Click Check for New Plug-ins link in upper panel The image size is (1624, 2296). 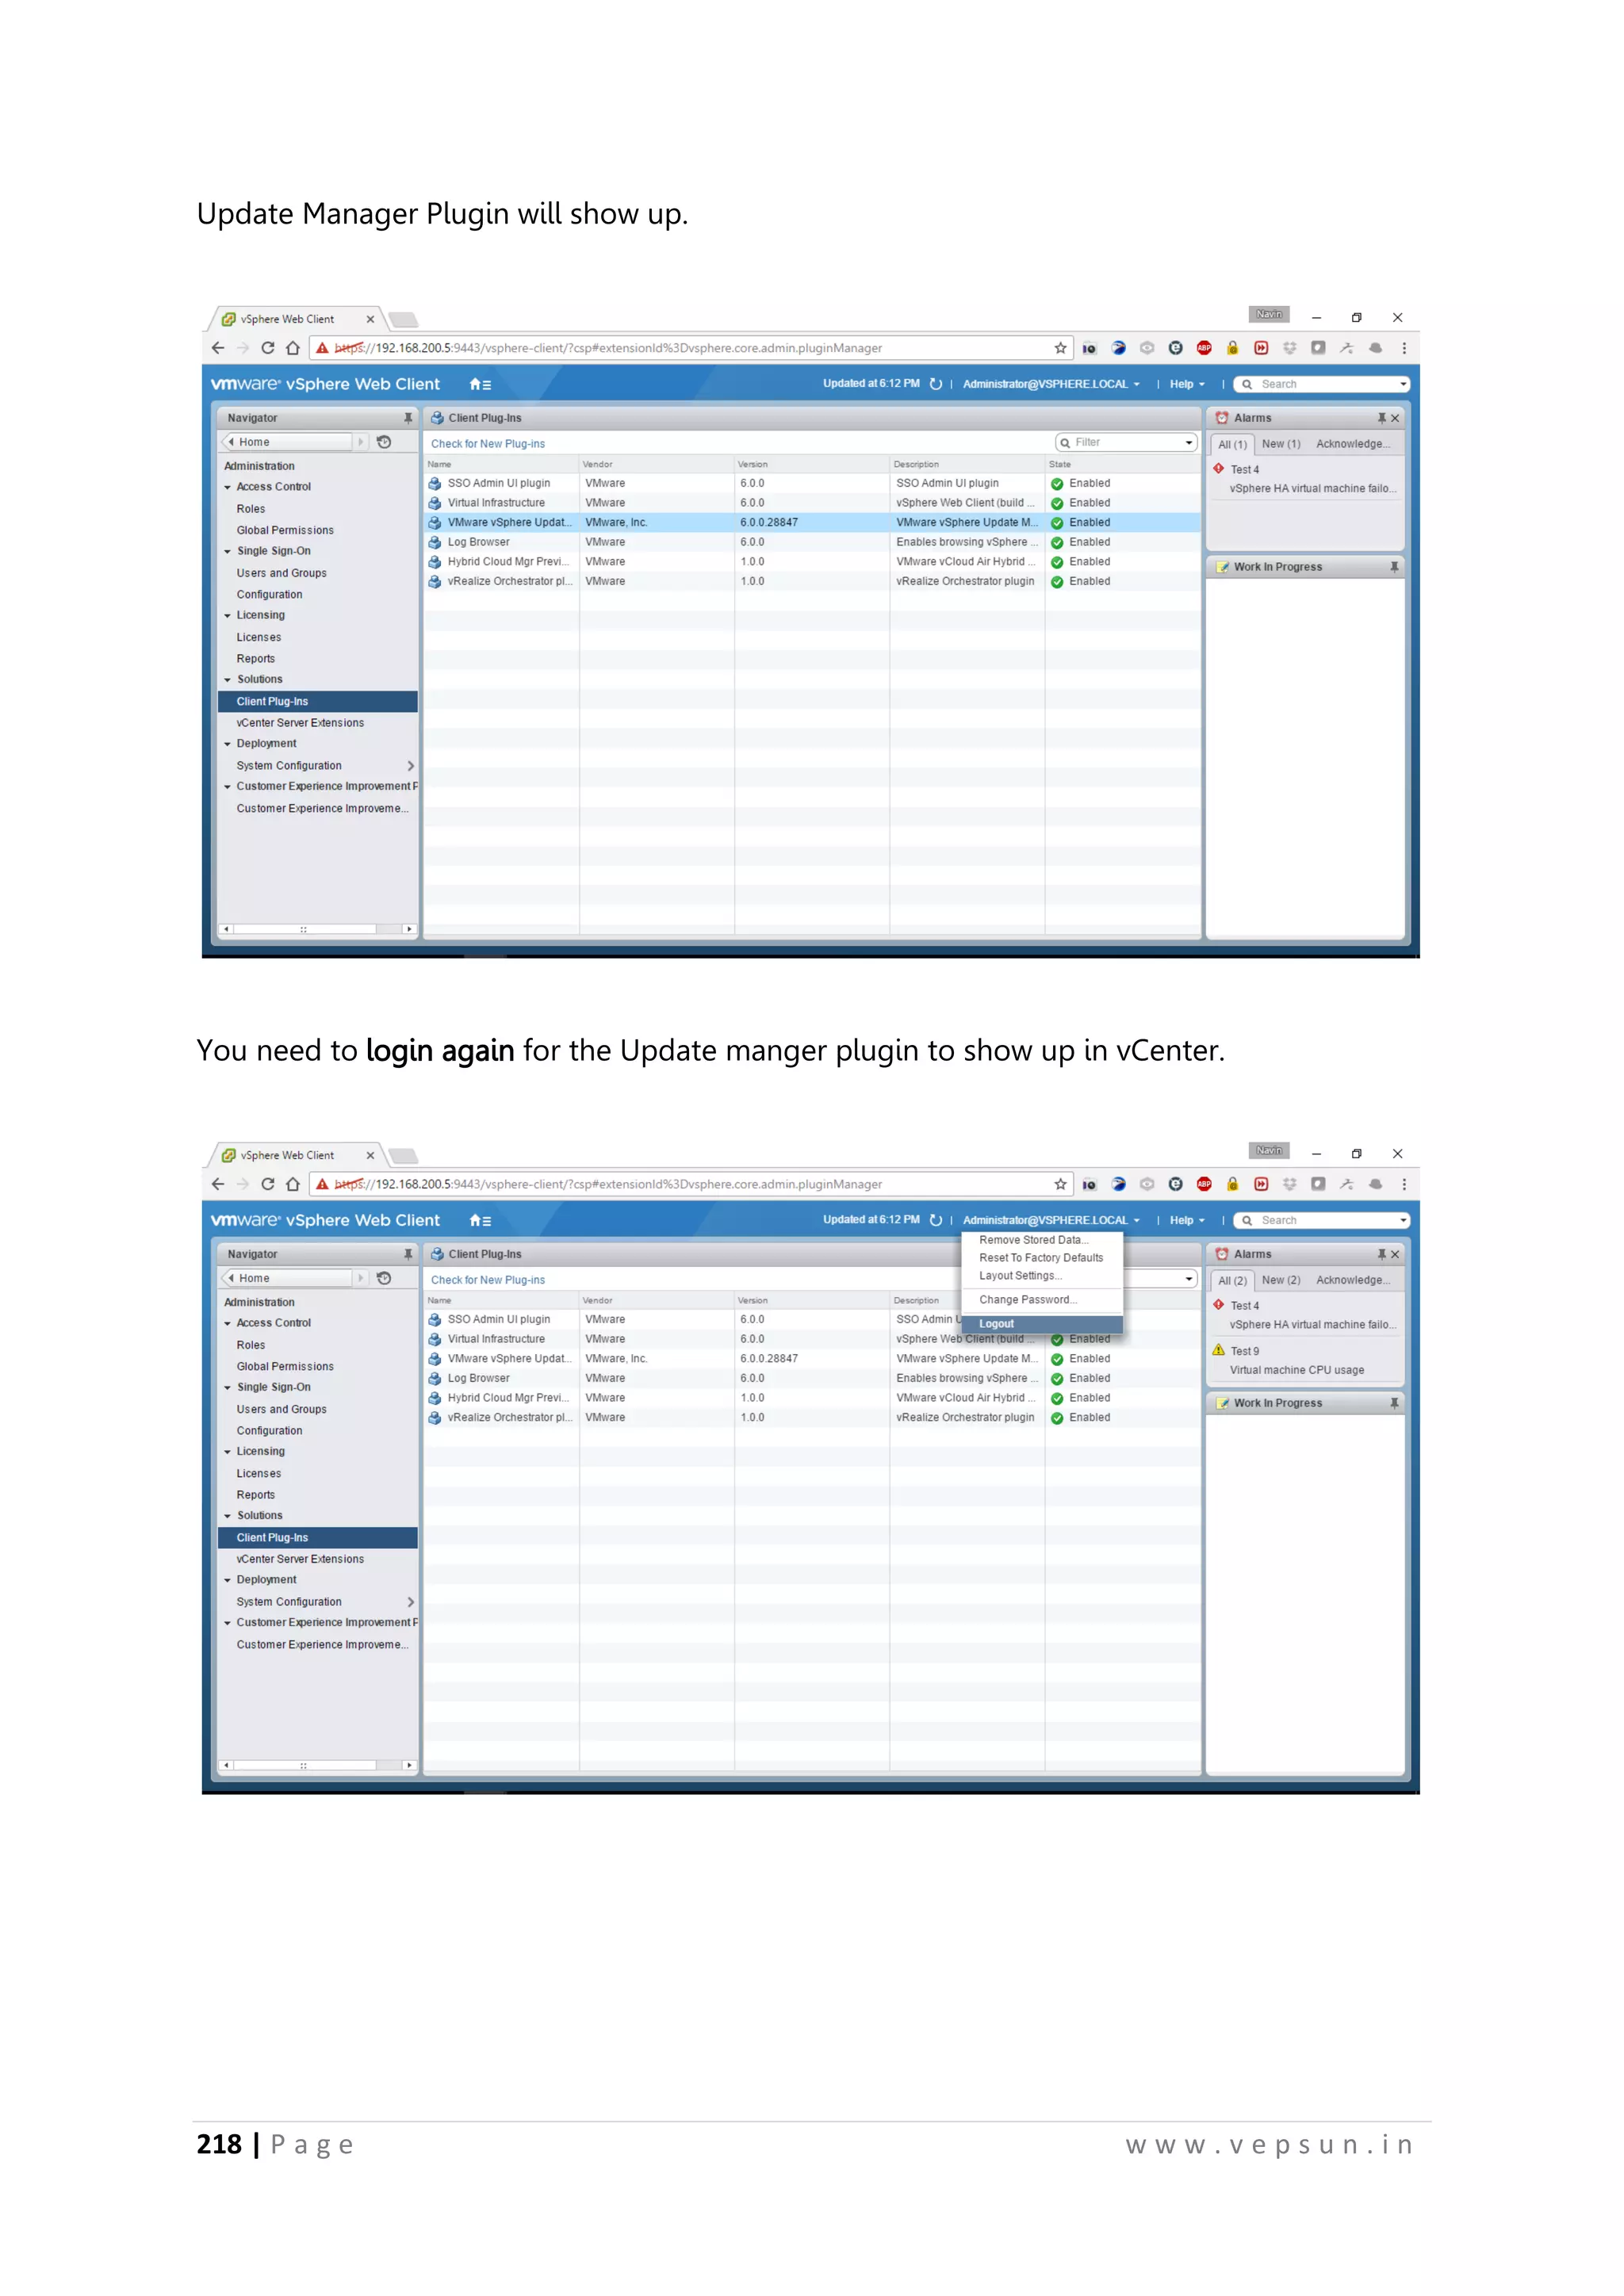(488, 444)
